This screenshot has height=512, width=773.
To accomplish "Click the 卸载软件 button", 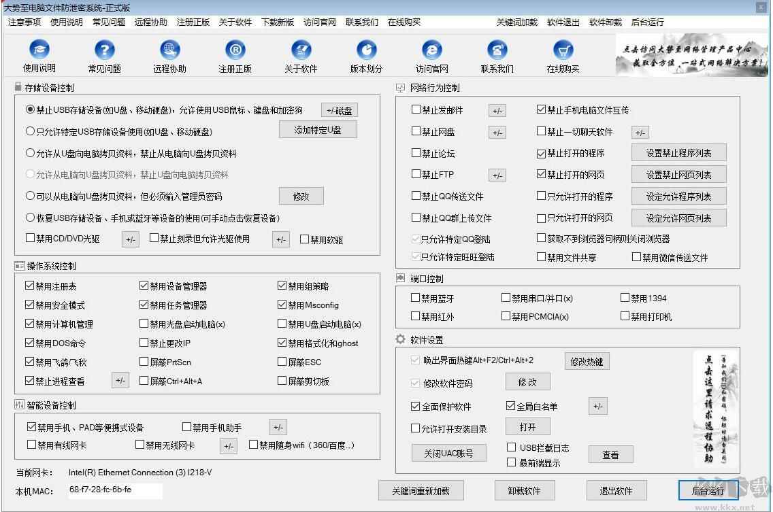I will click(x=524, y=490).
